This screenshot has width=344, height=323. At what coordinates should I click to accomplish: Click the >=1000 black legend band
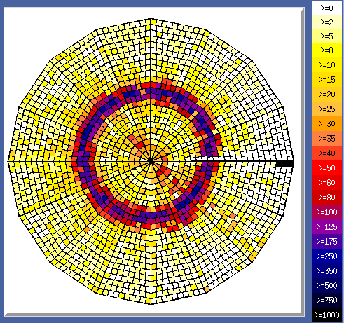[x=327, y=315]
